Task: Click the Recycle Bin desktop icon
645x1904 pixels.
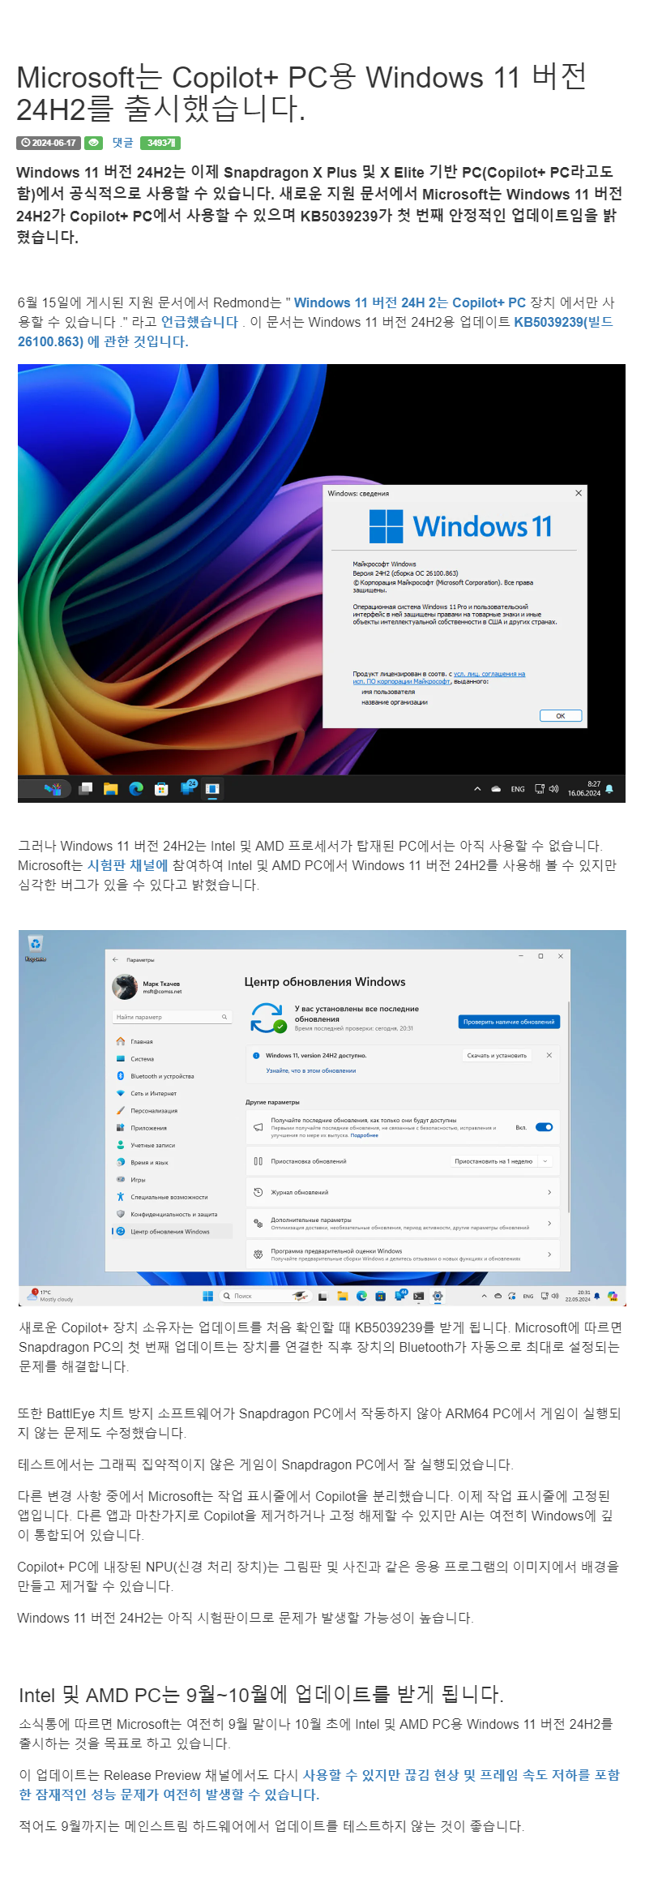Action: (35, 947)
